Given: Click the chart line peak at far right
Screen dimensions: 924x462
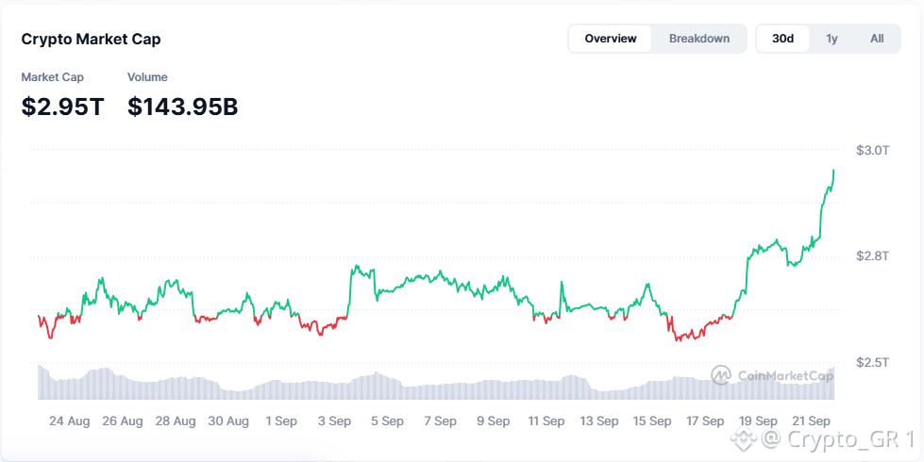Looking at the screenshot, I should [x=833, y=171].
